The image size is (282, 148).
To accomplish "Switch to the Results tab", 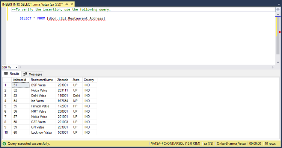I will tap(12, 74).
